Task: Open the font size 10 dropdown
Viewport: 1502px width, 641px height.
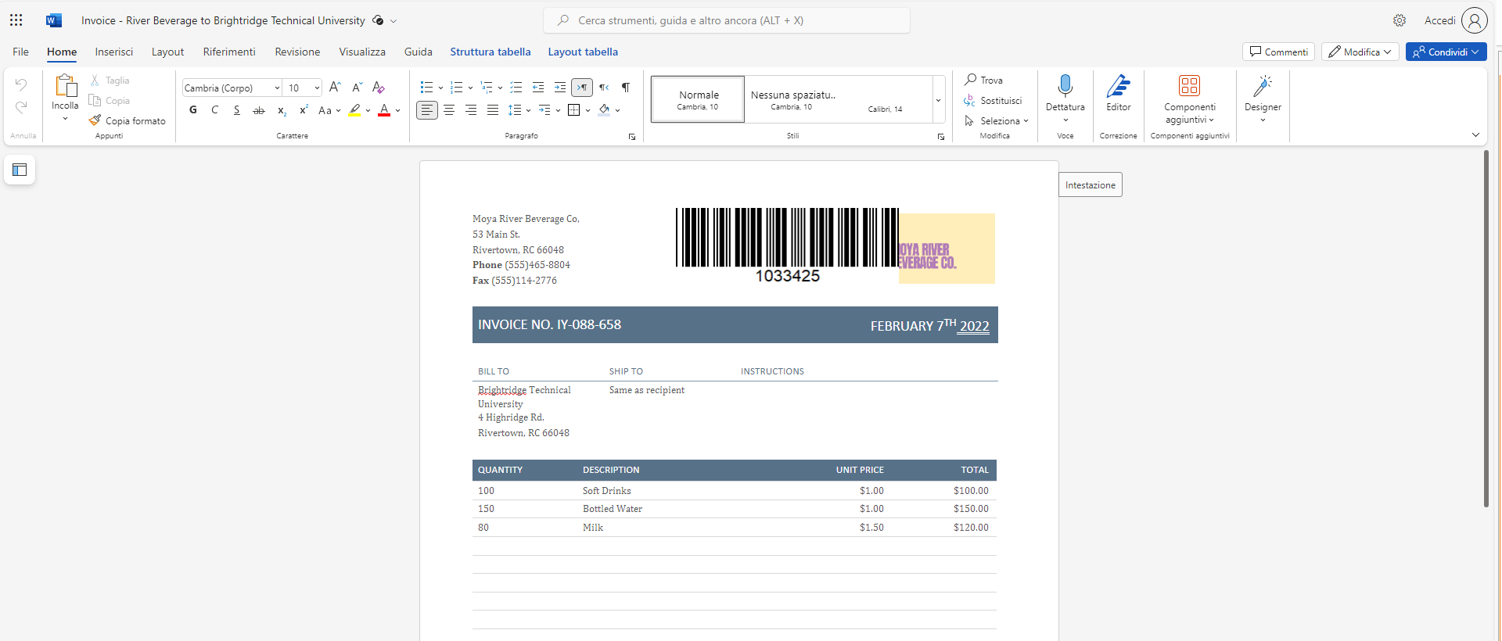Action: click(x=317, y=88)
